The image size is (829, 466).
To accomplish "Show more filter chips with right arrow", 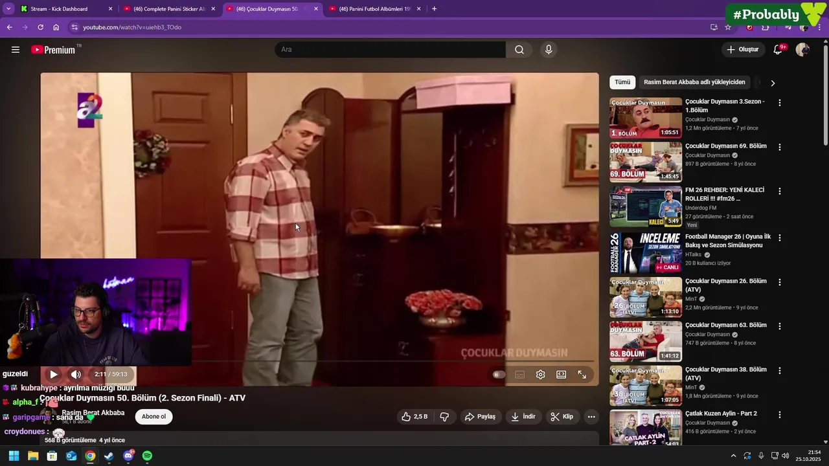I will 772,83.
